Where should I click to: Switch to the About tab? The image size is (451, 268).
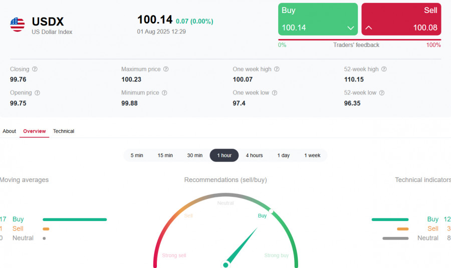click(9, 131)
